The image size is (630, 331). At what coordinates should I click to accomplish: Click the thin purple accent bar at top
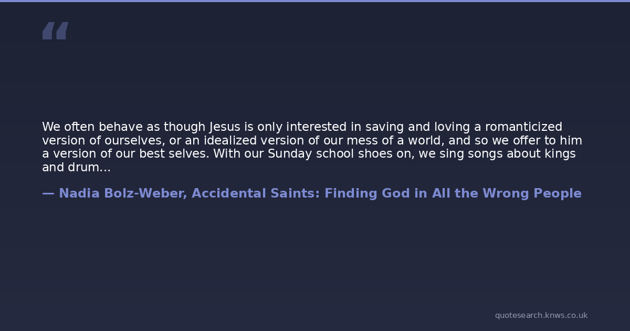point(315,1)
